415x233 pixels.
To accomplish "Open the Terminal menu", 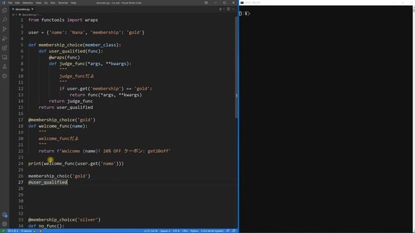I will tap(63, 3).
